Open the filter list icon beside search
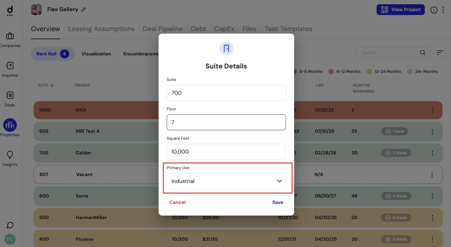451x247 pixels. pos(440,53)
